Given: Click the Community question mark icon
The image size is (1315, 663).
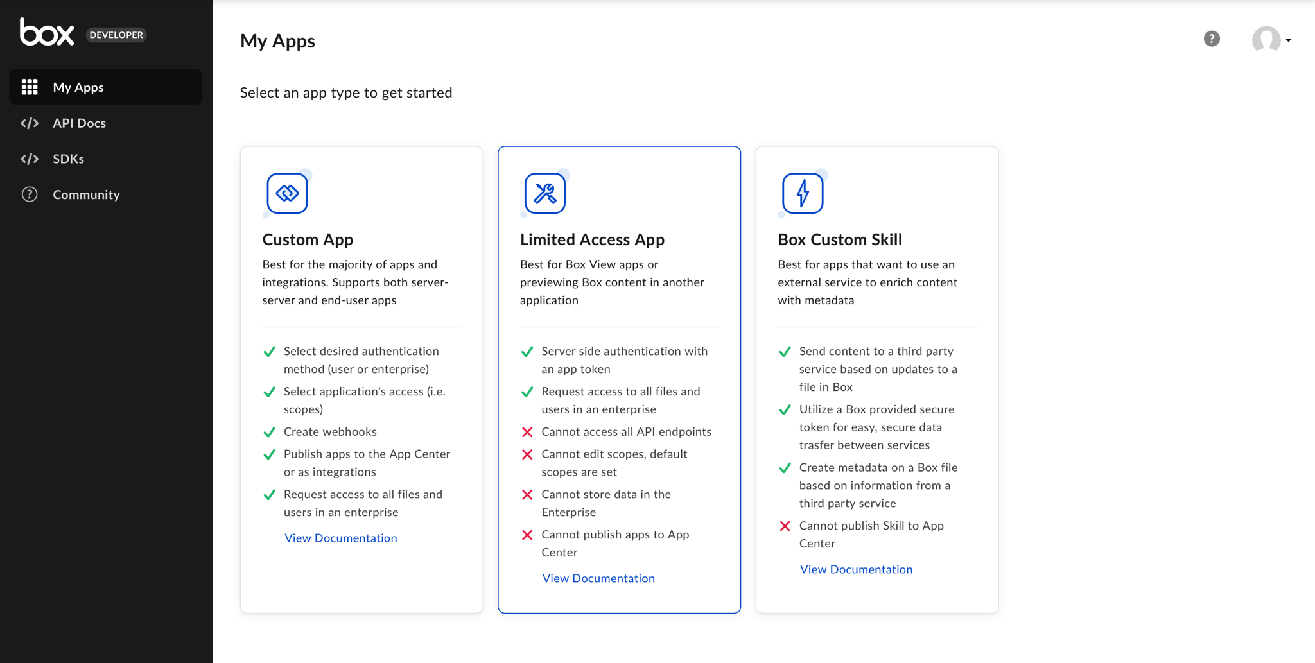Looking at the screenshot, I should coord(30,194).
